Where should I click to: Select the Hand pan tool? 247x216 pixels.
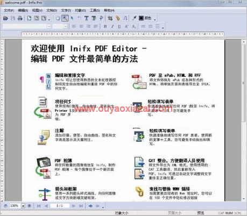[x=58, y=18]
